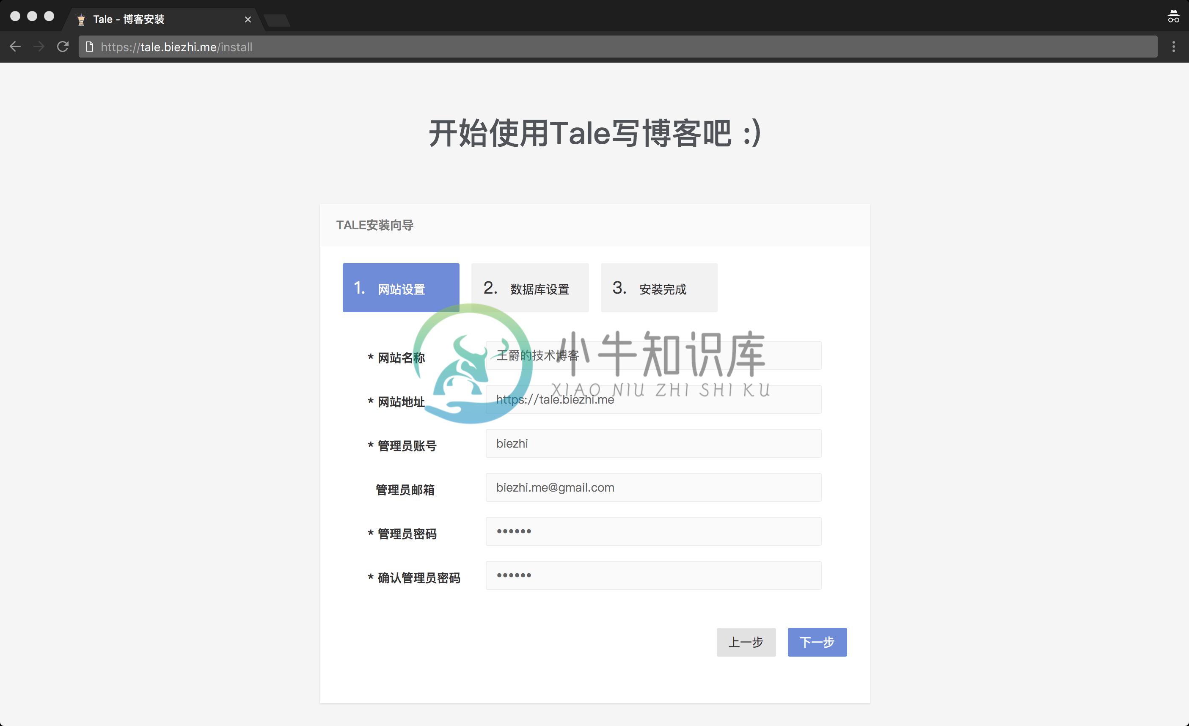Viewport: 1189px width, 726px height.
Task: Focus the 网站名称 input field
Action: point(653,355)
